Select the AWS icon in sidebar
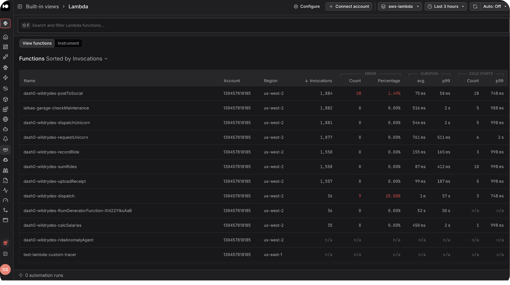Viewport: 510px width, 285px height. (5, 150)
